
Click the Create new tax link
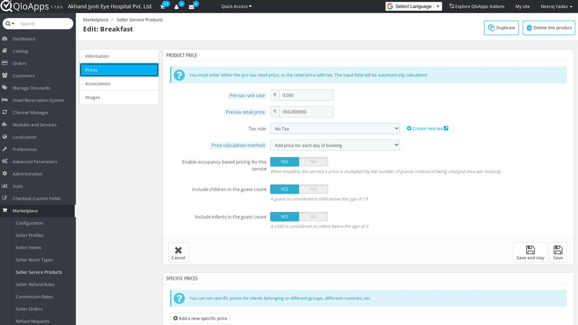point(427,128)
